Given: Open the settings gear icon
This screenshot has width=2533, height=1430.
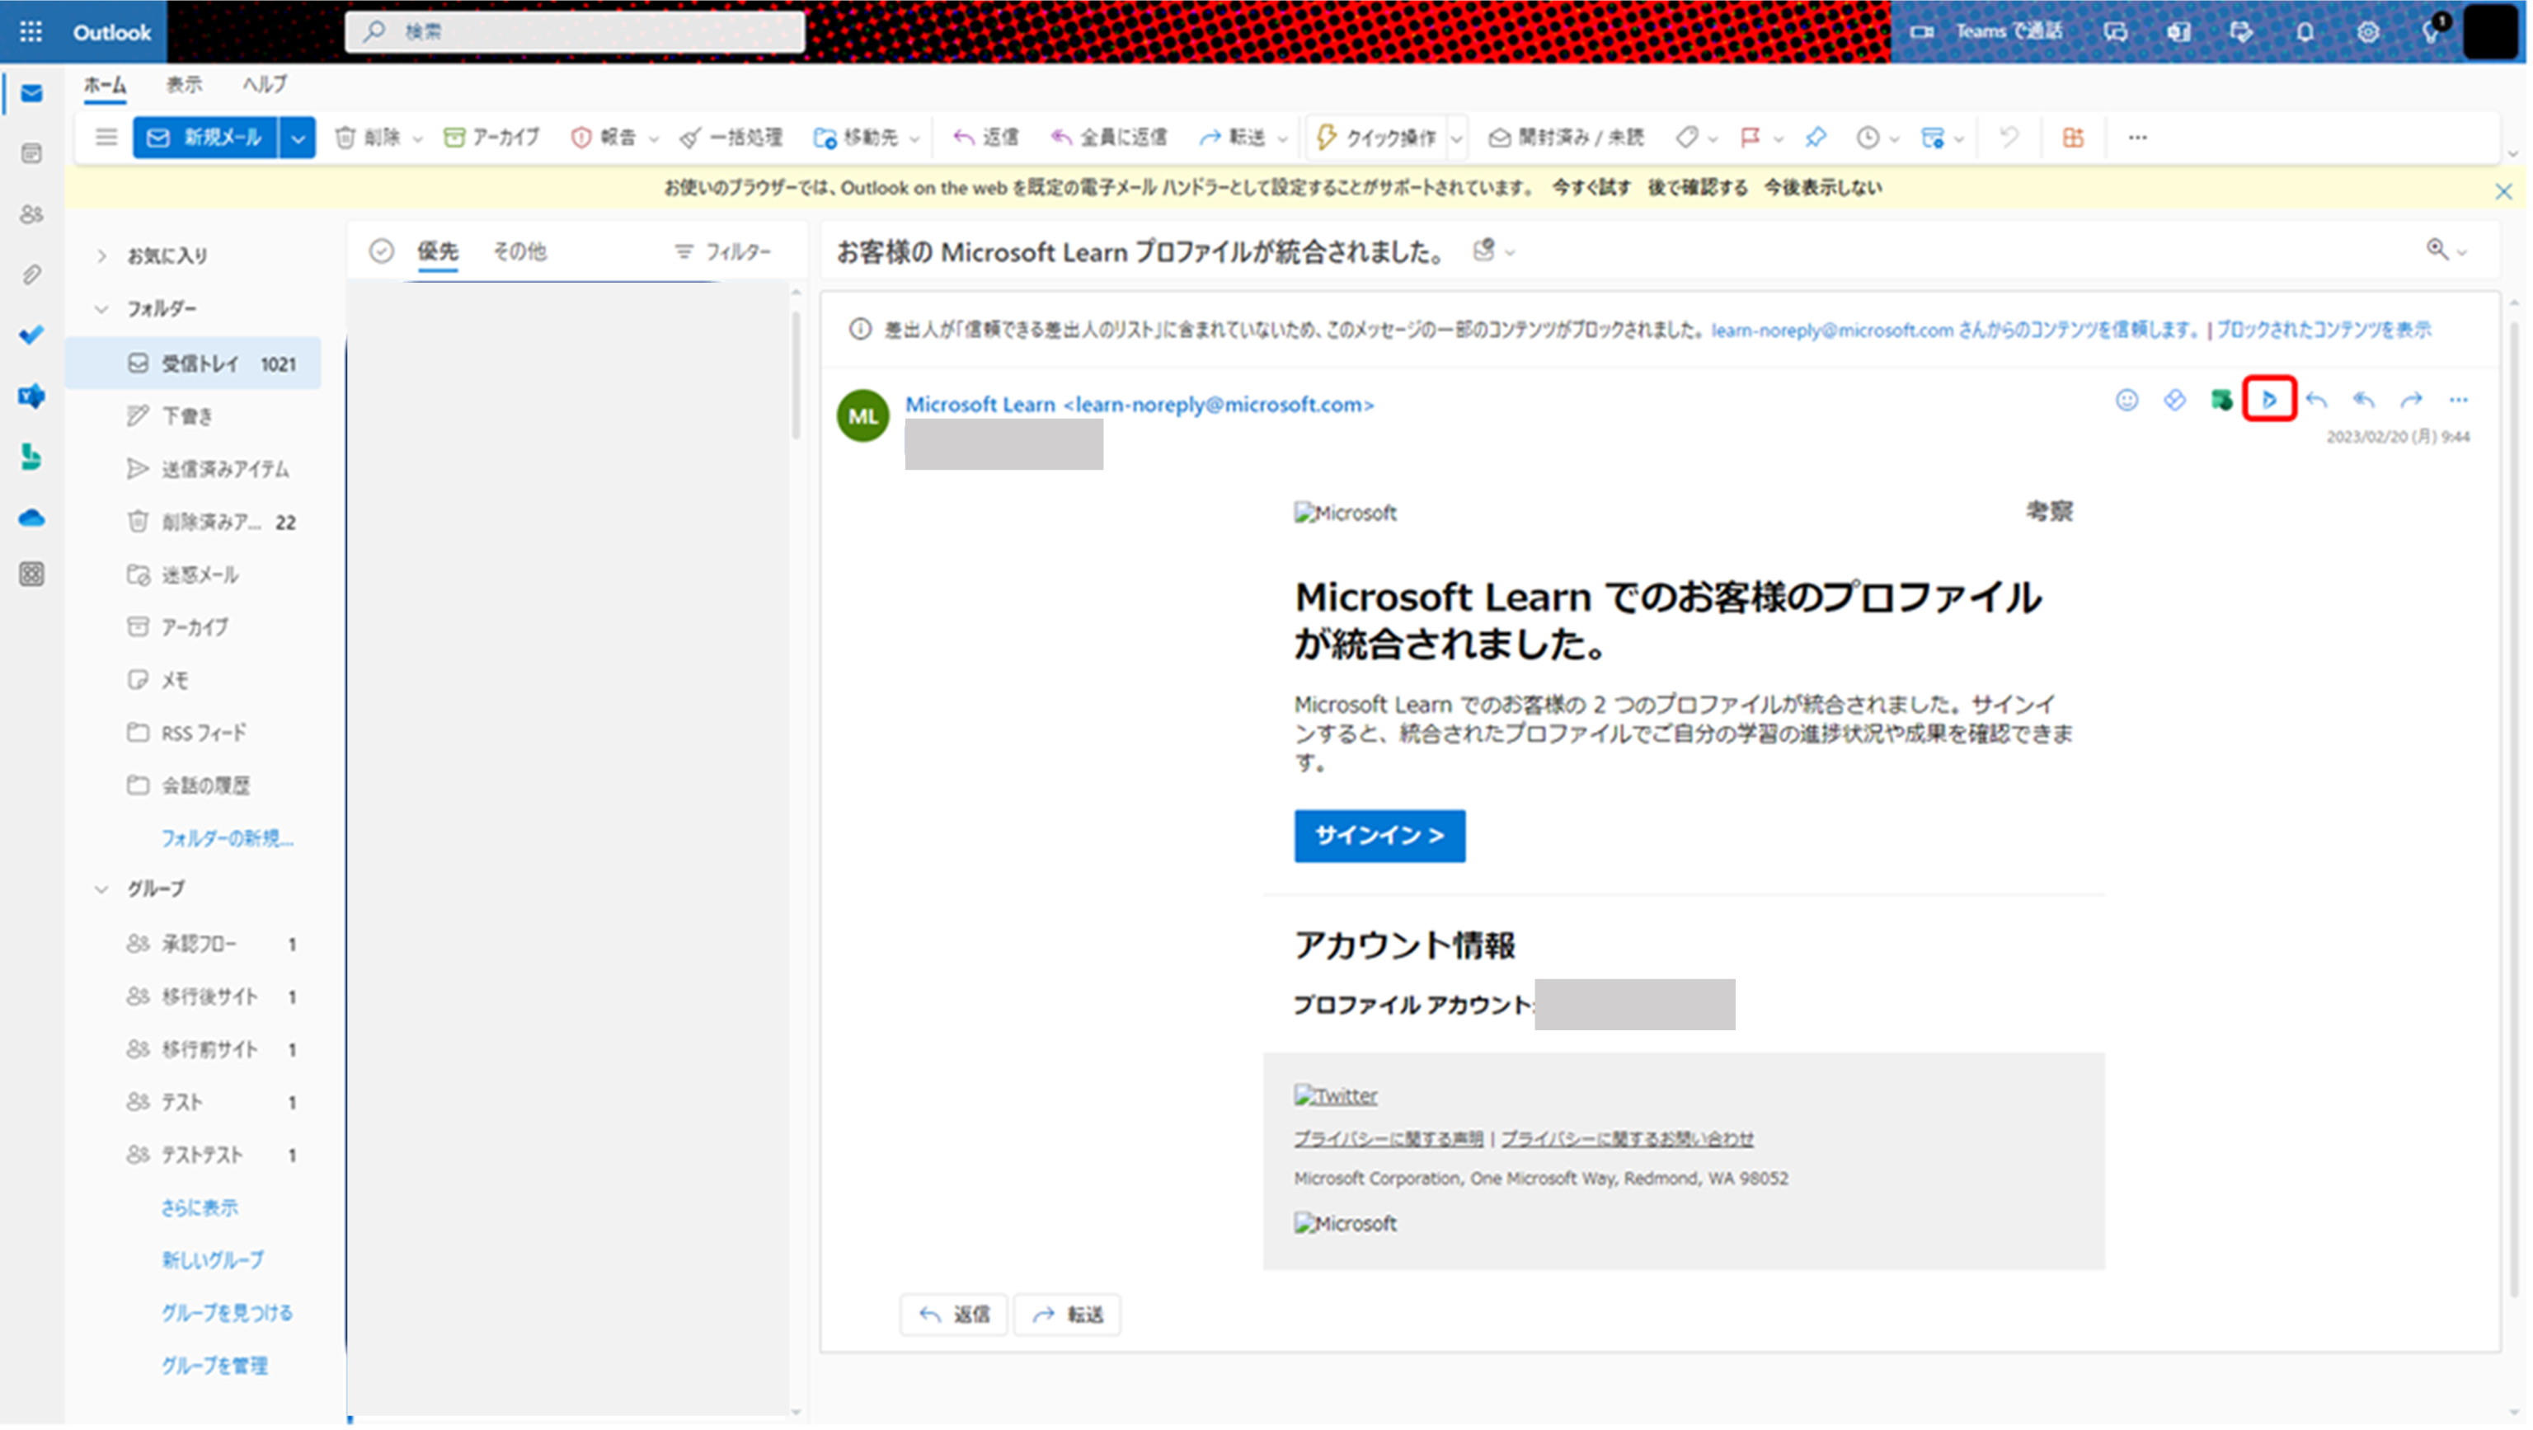Looking at the screenshot, I should [2370, 32].
